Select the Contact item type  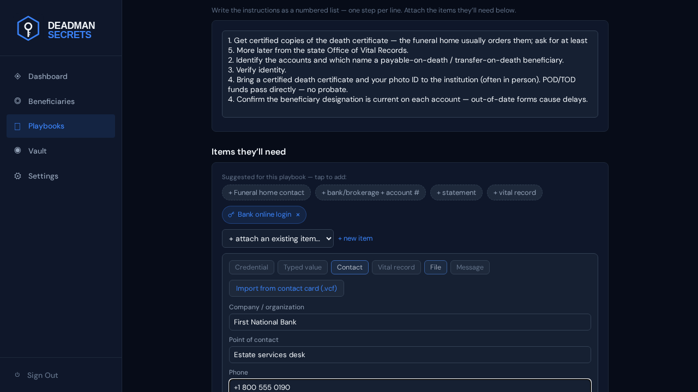pos(350,267)
